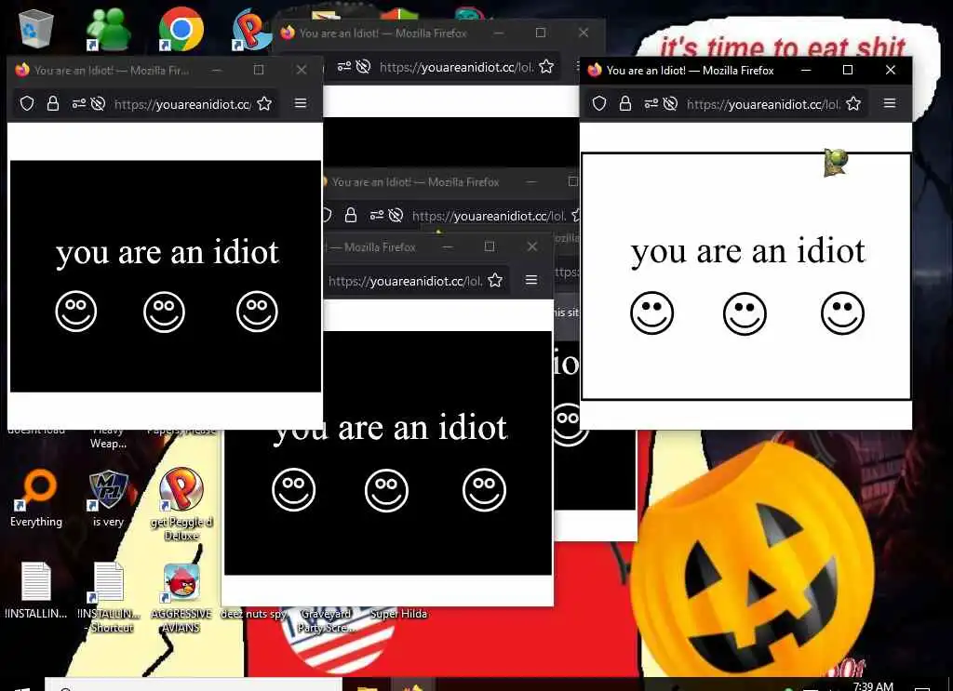
Task: Maximize the white-page Firefox window
Action: pos(848,70)
